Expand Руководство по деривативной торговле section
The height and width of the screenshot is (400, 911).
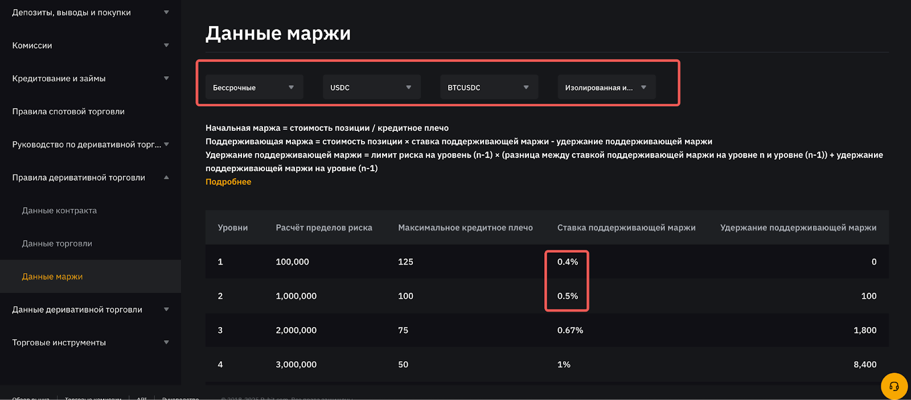tap(90, 145)
